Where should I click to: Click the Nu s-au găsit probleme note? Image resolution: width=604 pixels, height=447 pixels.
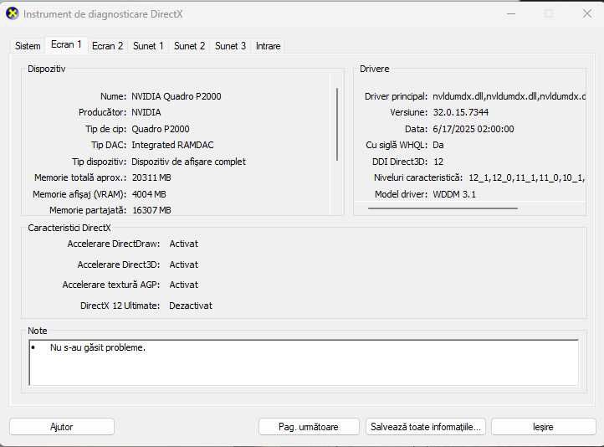(98, 347)
